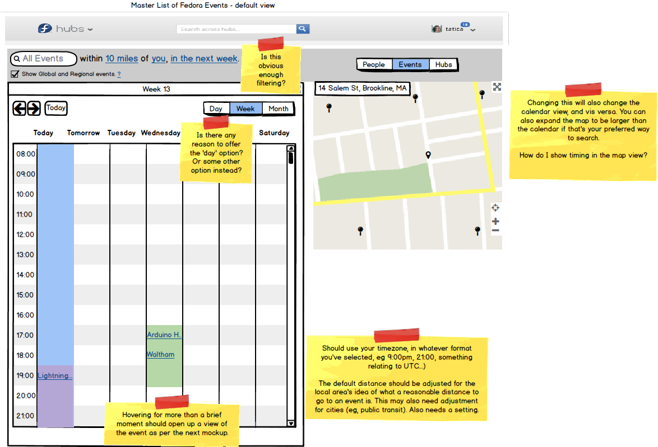The height and width of the screenshot is (447, 658).
Task: Click the calendar scrollbar up arrow
Action: point(291,148)
